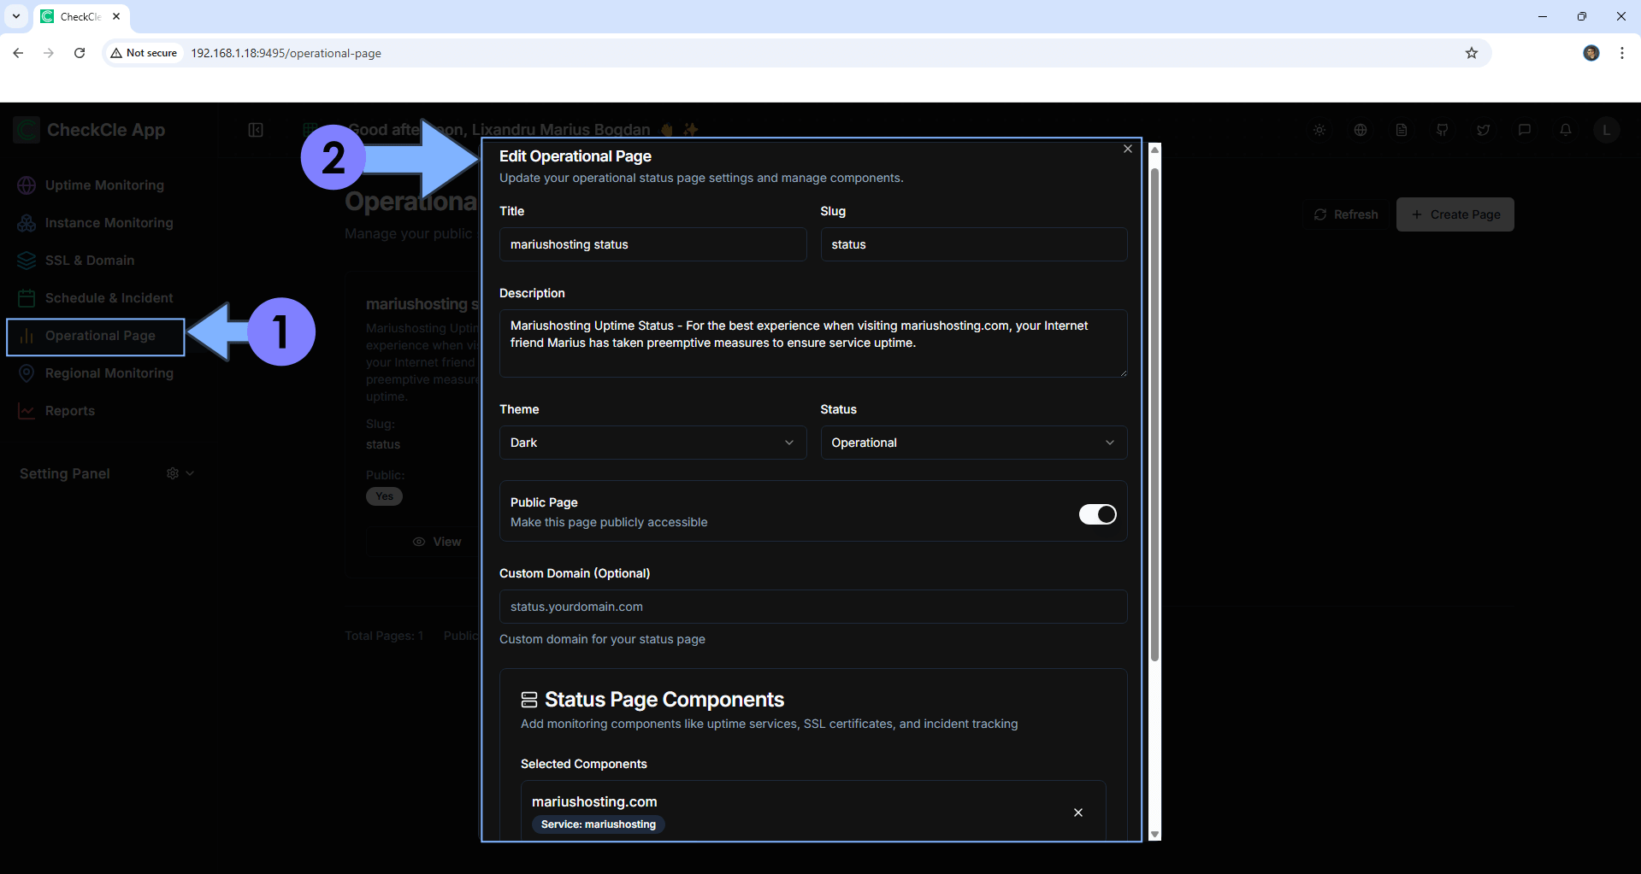
Task: Click Instance Monitoring boxes icon
Action: point(27,223)
